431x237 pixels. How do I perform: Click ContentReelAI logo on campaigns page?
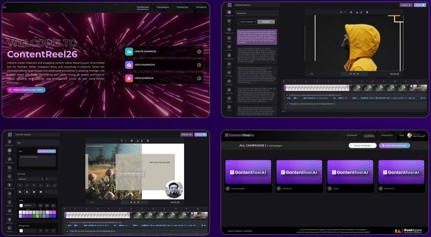[x=239, y=135]
